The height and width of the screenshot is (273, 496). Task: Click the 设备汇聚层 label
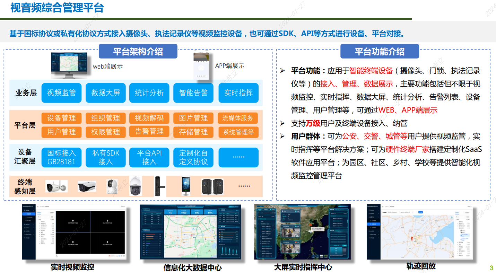coord(25,157)
